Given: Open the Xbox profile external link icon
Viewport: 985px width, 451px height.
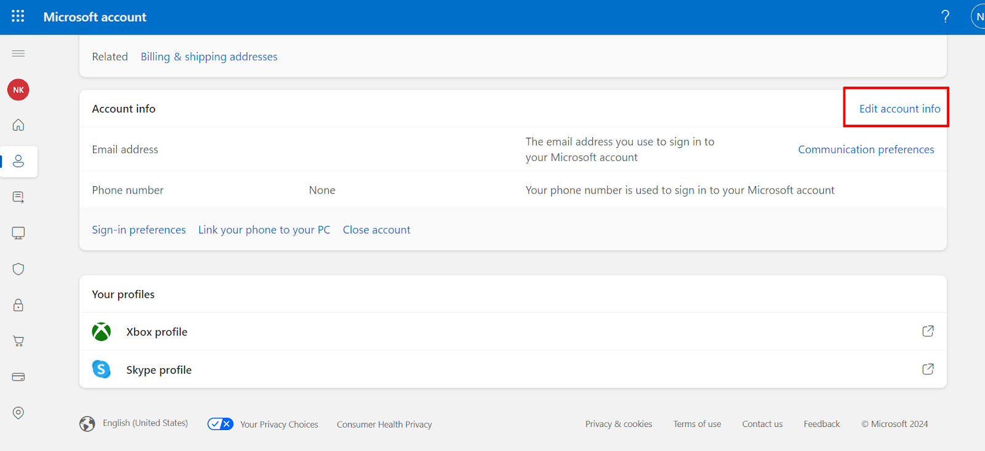Looking at the screenshot, I should 928,331.
